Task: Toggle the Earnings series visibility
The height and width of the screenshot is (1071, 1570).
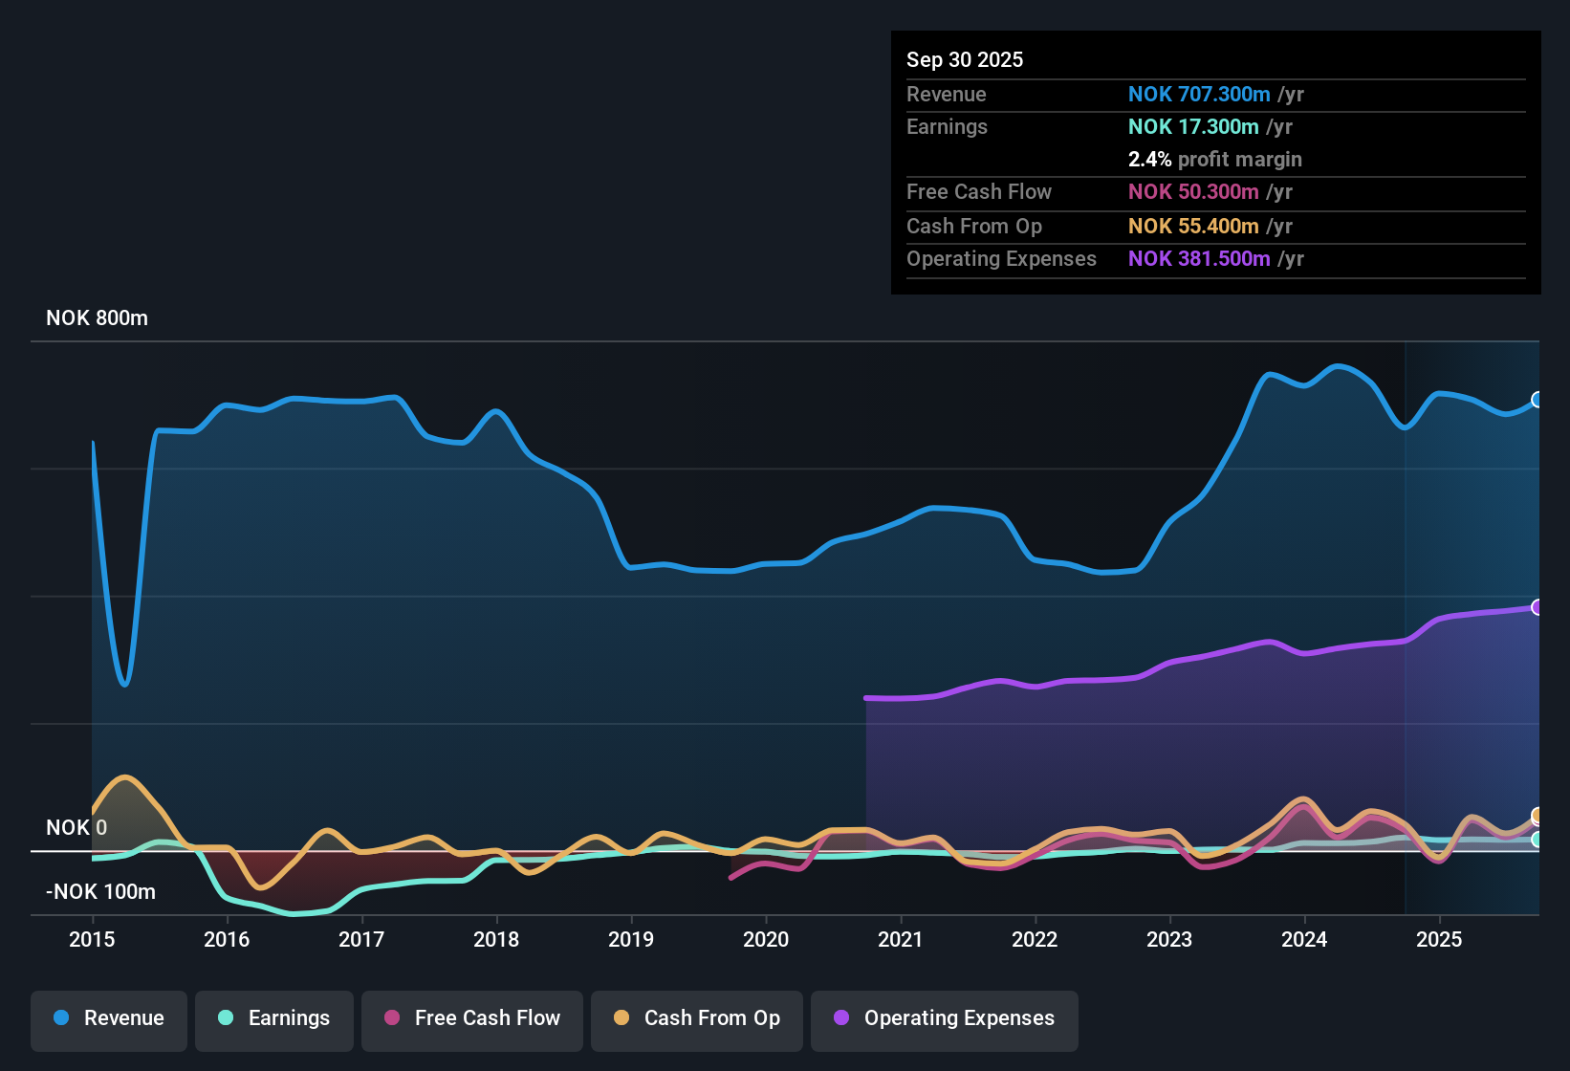Action: point(273,1018)
